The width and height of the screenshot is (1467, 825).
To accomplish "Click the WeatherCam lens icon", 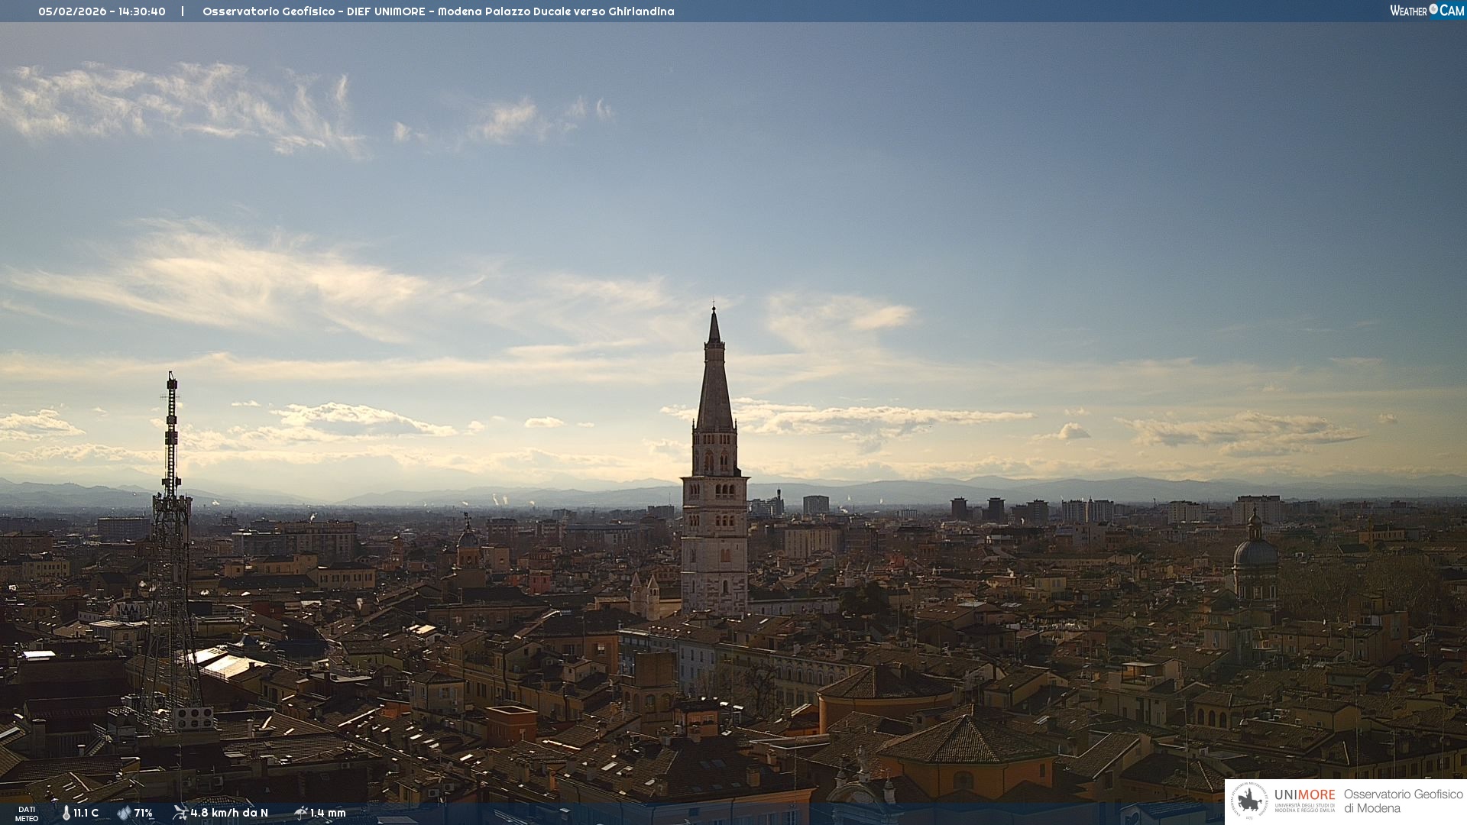I will (x=1433, y=9).
